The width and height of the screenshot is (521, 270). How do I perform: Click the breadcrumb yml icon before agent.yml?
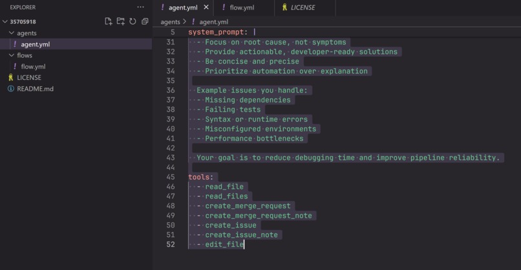click(193, 22)
